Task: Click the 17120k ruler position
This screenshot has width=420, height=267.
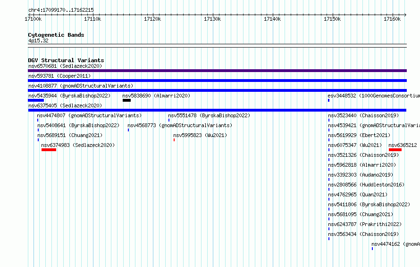Action: click(x=152, y=19)
